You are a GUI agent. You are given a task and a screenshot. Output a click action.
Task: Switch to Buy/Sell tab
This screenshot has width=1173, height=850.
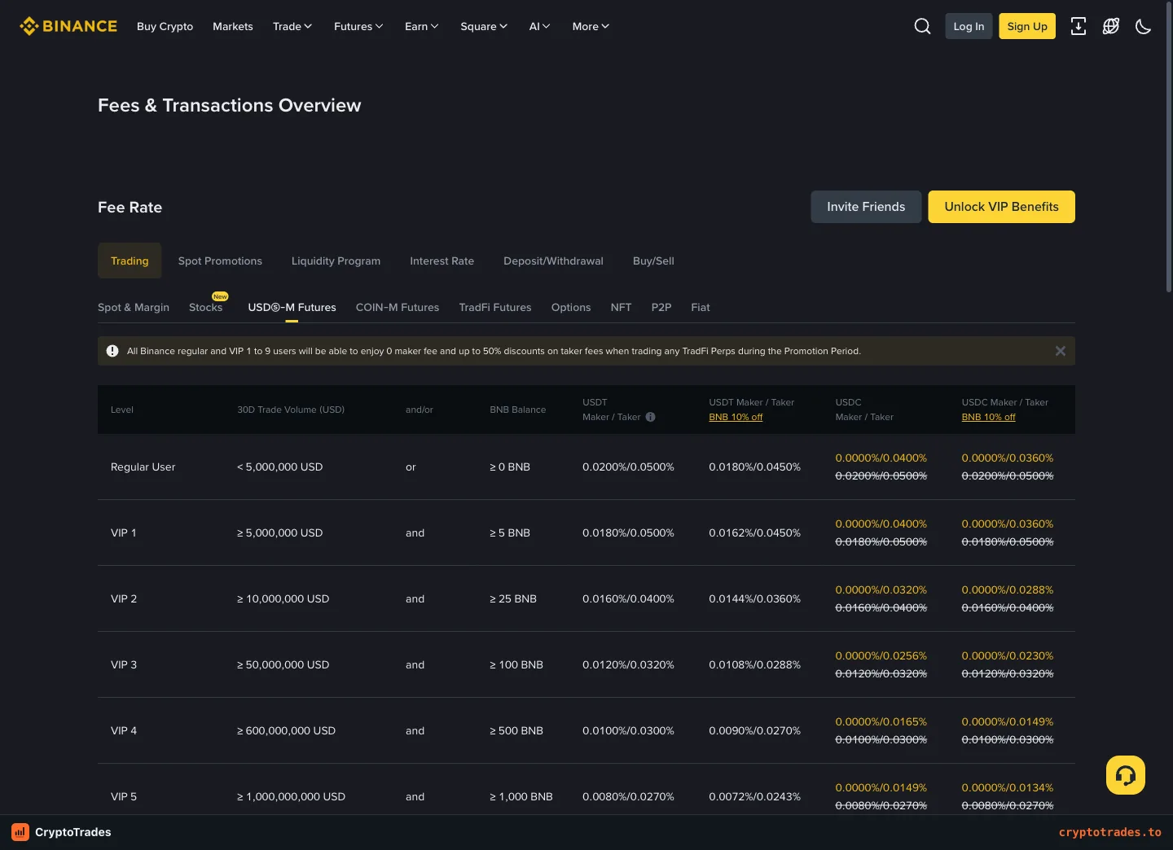(653, 261)
